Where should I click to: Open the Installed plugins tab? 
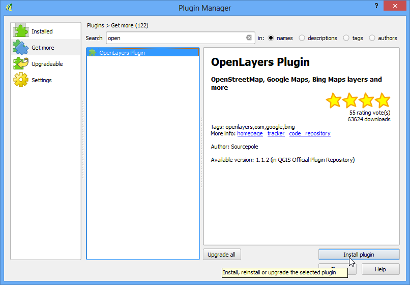coord(46,31)
